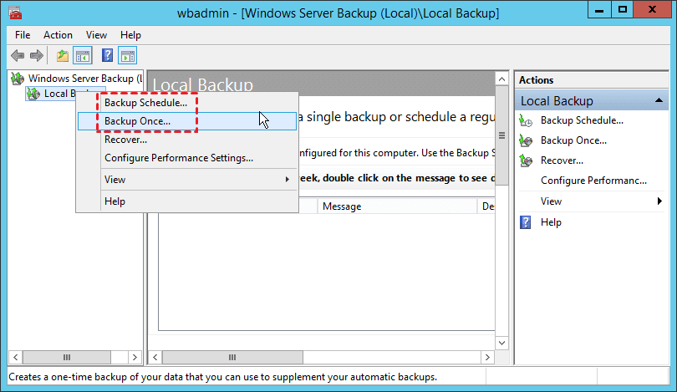This screenshot has height=392, width=677.
Task: Select Help in the context menu
Action: [x=187, y=201]
